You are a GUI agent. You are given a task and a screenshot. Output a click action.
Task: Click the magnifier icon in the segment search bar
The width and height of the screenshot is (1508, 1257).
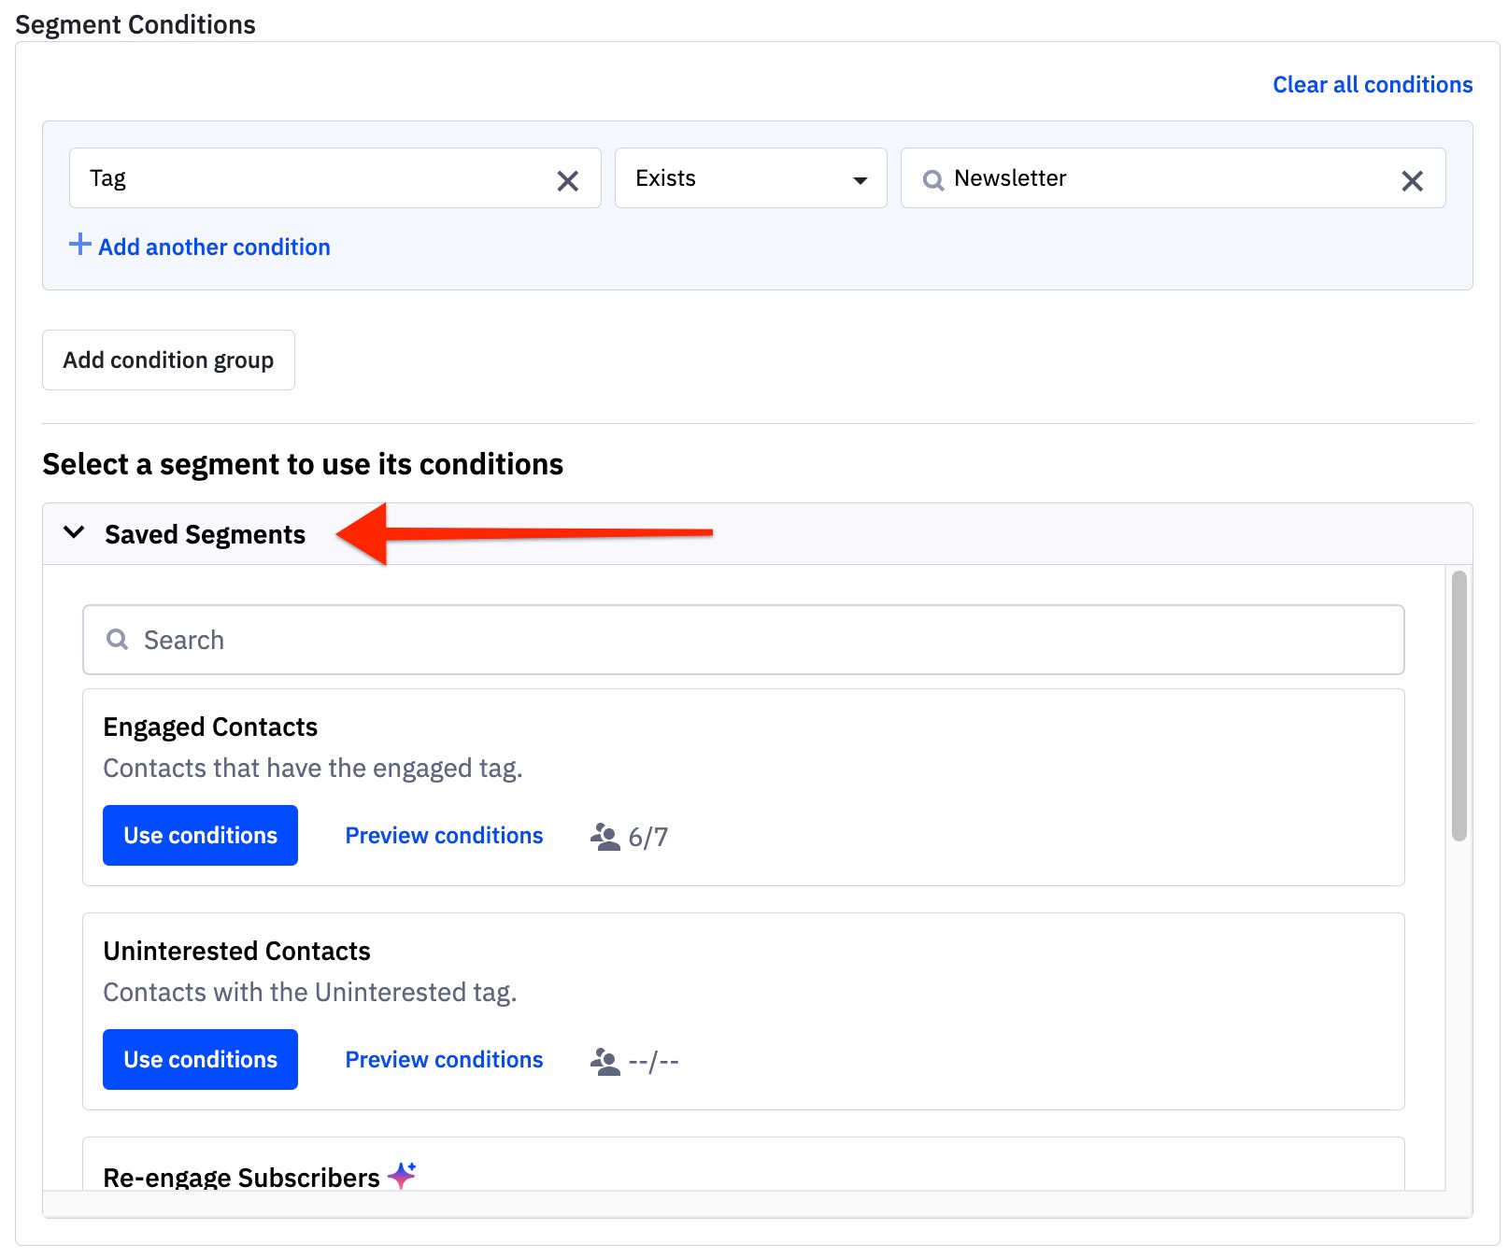117,640
